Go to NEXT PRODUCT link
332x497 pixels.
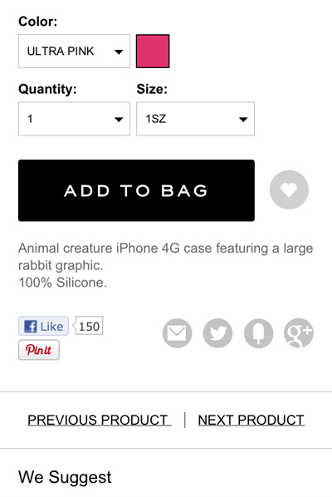point(251,420)
